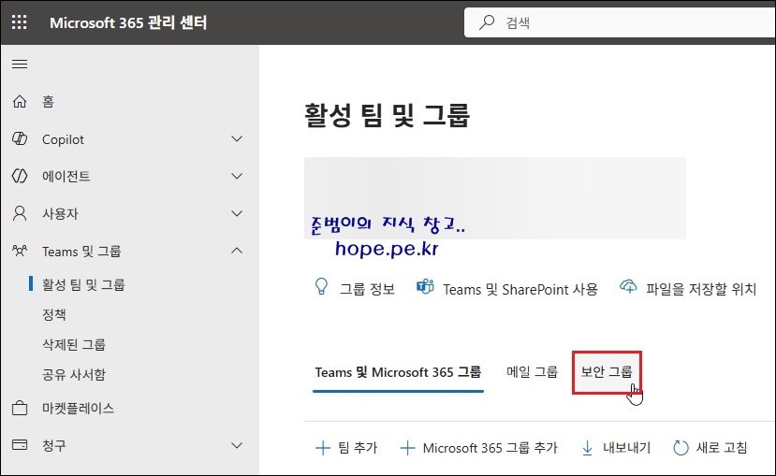The width and height of the screenshot is (776, 476).
Task: Switch to the 메일 그룹 tab
Action: click(532, 371)
